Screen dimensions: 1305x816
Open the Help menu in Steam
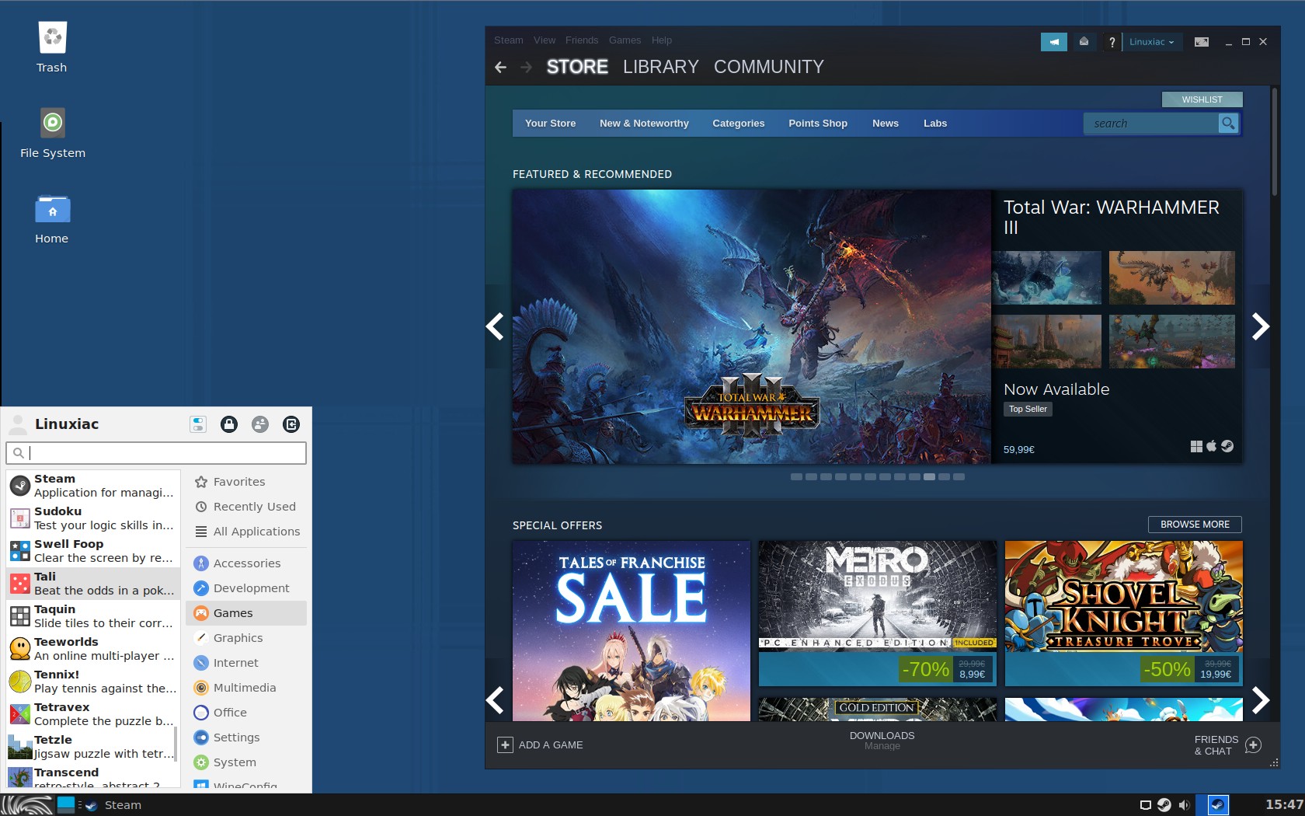coord(662,40)
